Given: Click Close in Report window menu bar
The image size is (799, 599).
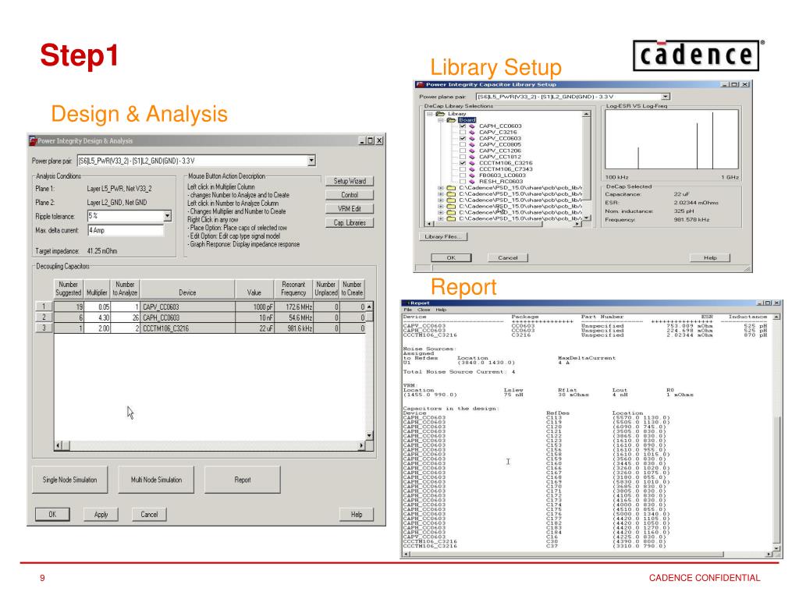Looking at the screenshot, I should click(x=424, y=310).
